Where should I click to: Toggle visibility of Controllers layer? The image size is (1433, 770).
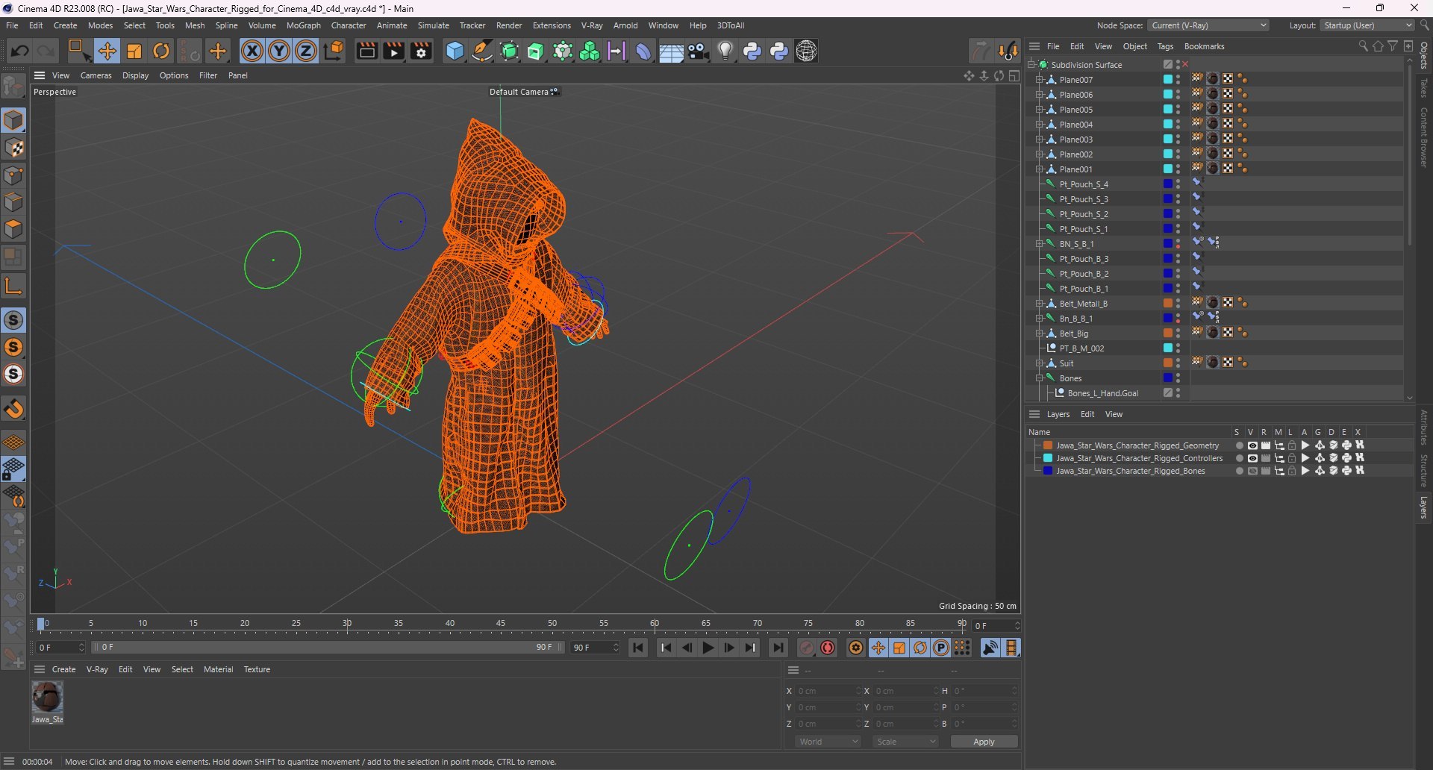[1252, 458]
